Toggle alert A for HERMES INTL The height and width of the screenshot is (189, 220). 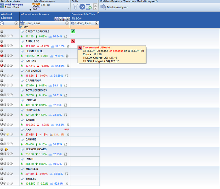(x=2, y=56)
